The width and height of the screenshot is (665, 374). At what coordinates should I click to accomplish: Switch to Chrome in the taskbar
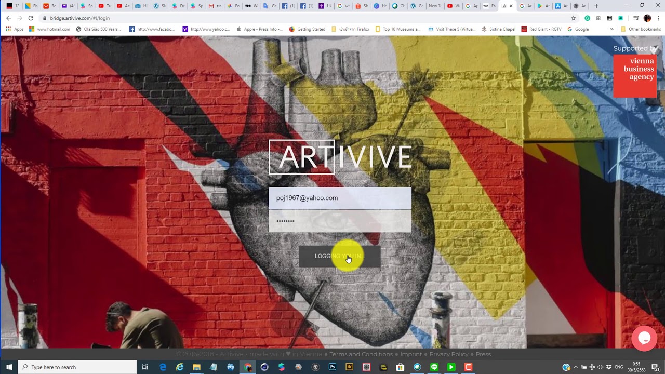(248, 367)
